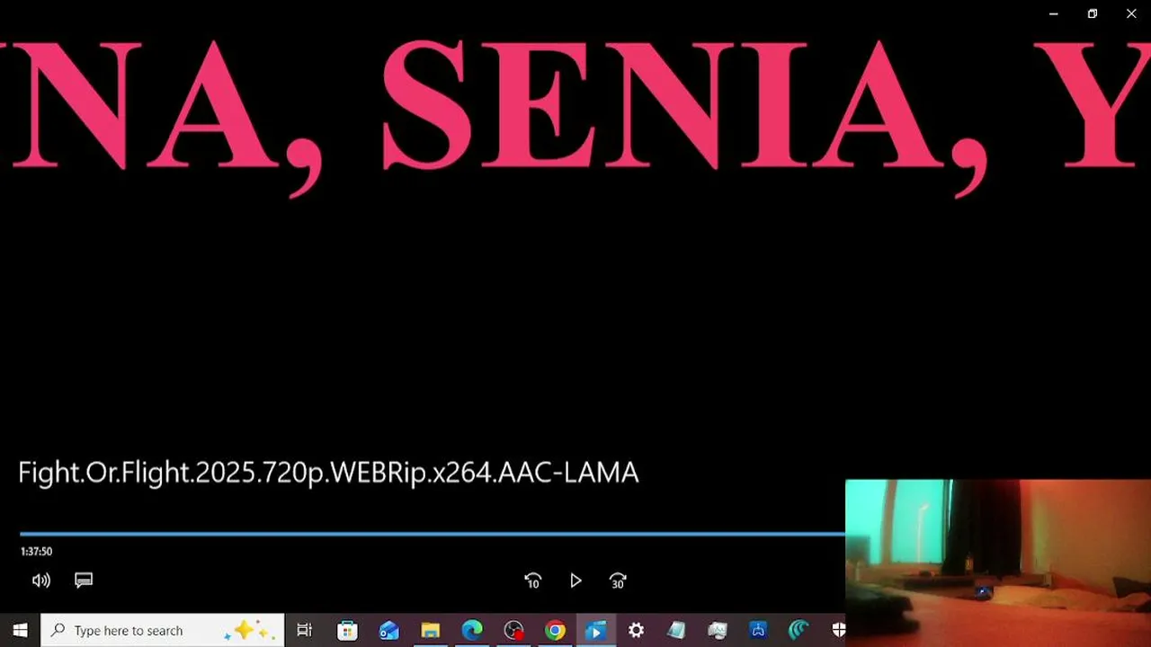This screenshot has width=1151, height=647.
Task: Open Outlook from the taskbar
Action: (x=388, y=631)
